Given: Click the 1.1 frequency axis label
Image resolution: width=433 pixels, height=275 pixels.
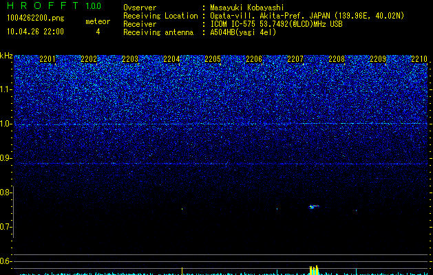Looking at the screenshot, I should click(5, 89).
